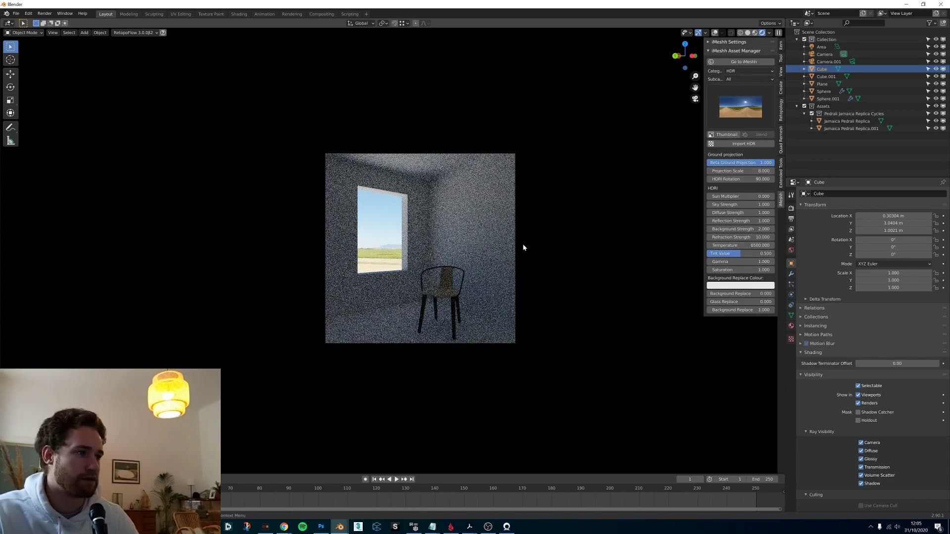Screen dimensions: 950x534
Task: Open Photoshop from the taskbar
Action: (321, 527)
